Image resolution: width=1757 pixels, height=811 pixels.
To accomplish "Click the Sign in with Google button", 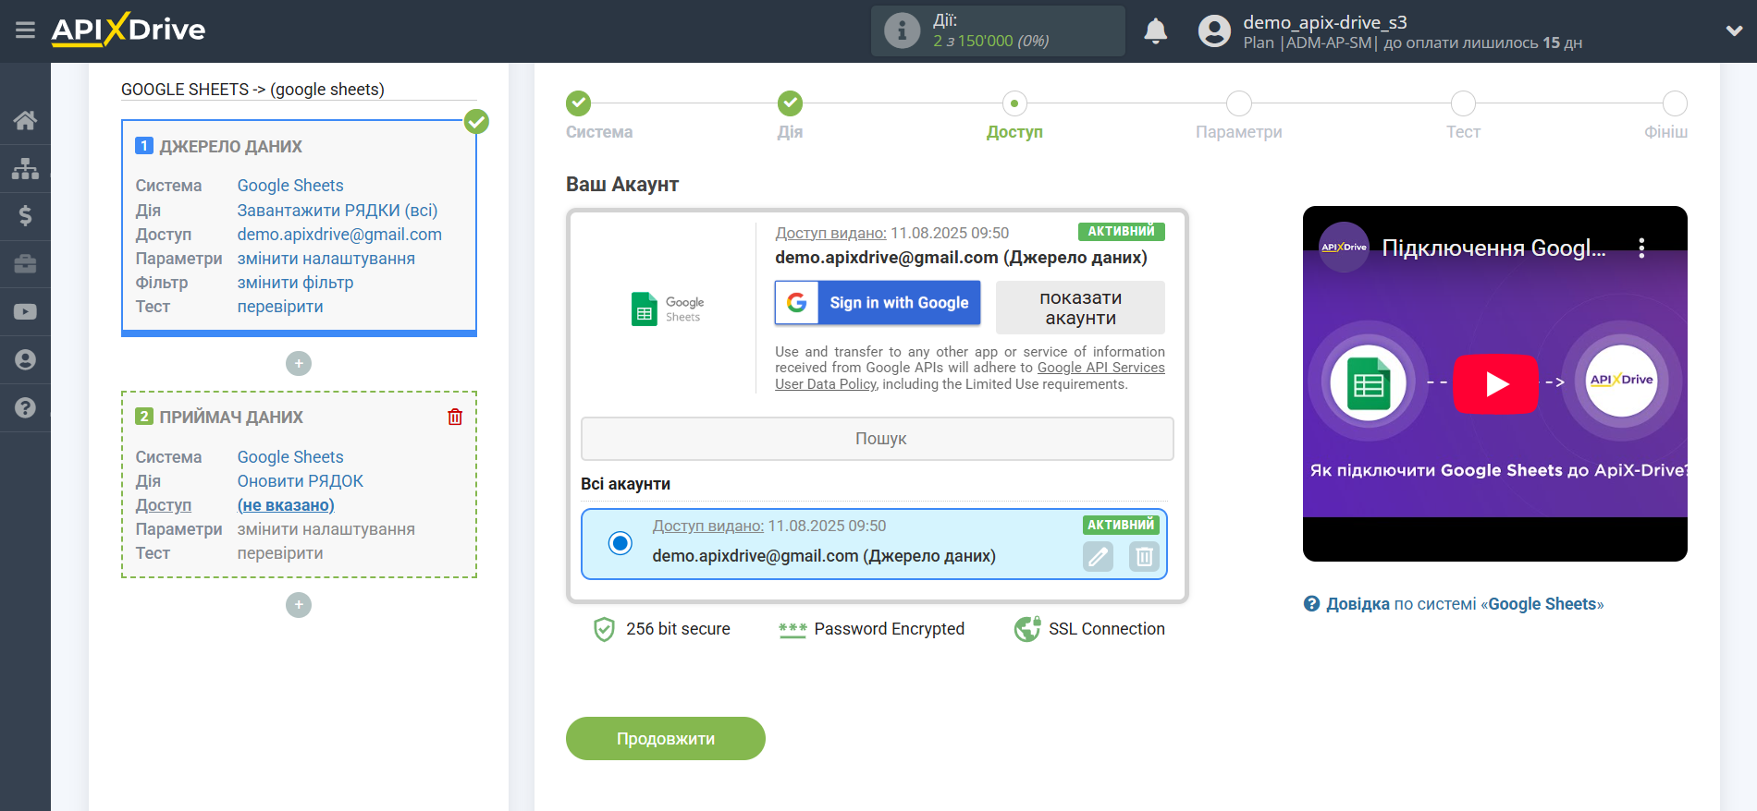I will tap(878, 303).
